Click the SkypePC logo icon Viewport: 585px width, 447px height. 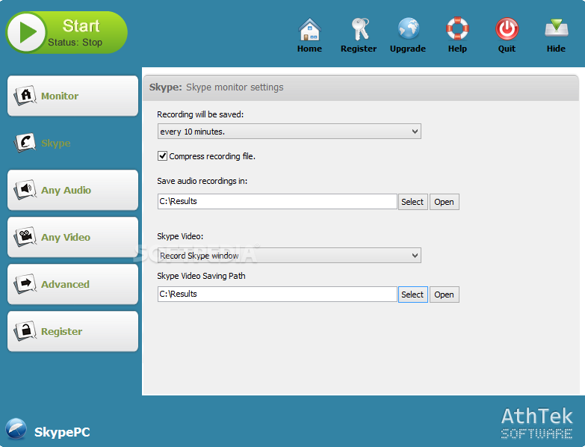[x=16, y=429]
